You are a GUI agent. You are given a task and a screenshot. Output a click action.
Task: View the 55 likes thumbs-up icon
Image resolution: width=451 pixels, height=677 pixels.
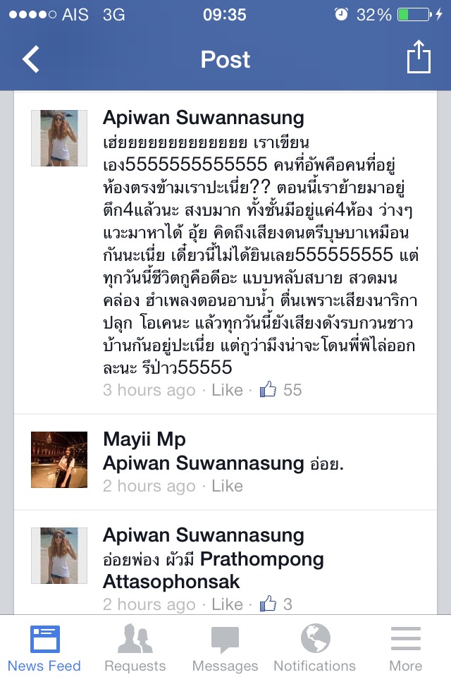click(268, 389)
